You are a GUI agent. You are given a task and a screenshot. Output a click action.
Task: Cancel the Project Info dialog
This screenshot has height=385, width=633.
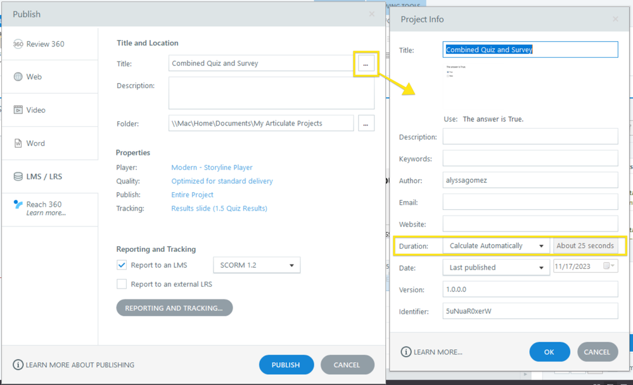[x=598, y=352]
